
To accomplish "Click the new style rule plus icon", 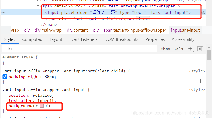I will click(190, 49).
